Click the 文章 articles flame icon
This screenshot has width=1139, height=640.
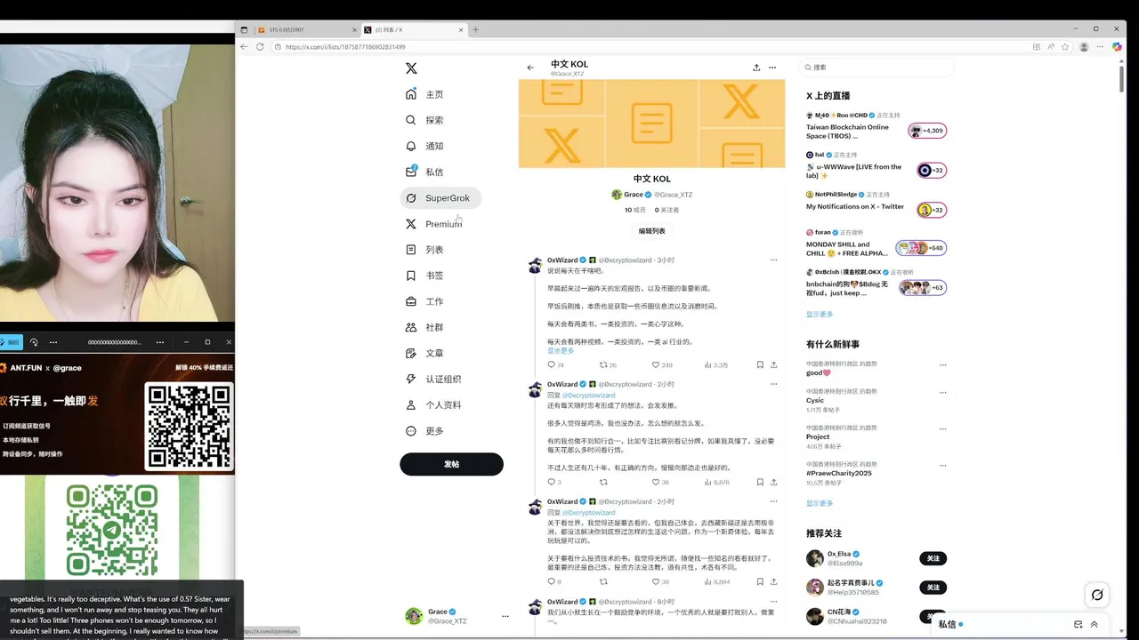coord(411,353)
